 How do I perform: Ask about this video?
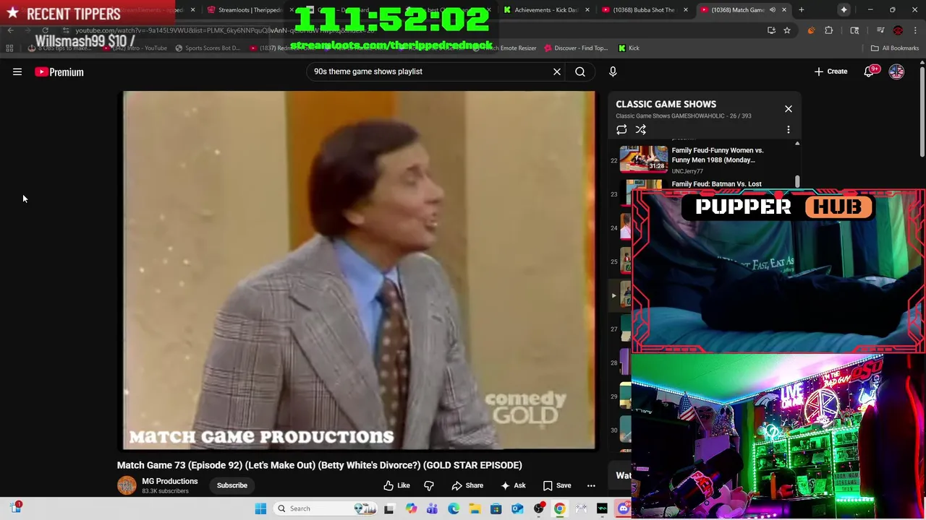513,485
